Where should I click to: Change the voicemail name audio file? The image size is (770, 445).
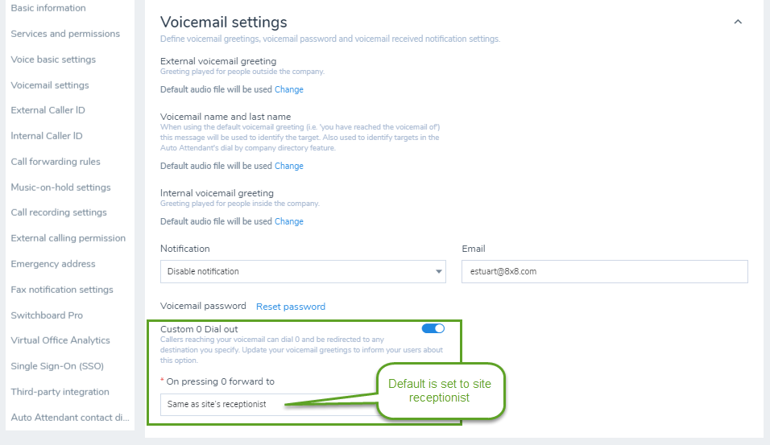[288, 166]
